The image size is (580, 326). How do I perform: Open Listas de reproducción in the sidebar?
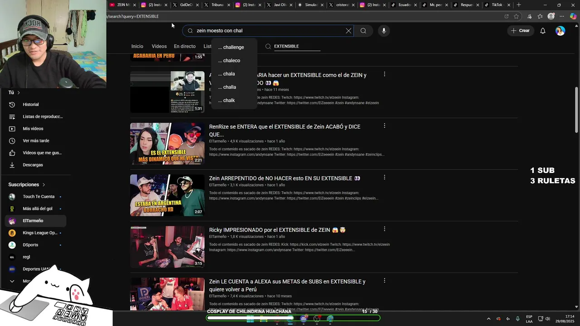coord(35,116)
